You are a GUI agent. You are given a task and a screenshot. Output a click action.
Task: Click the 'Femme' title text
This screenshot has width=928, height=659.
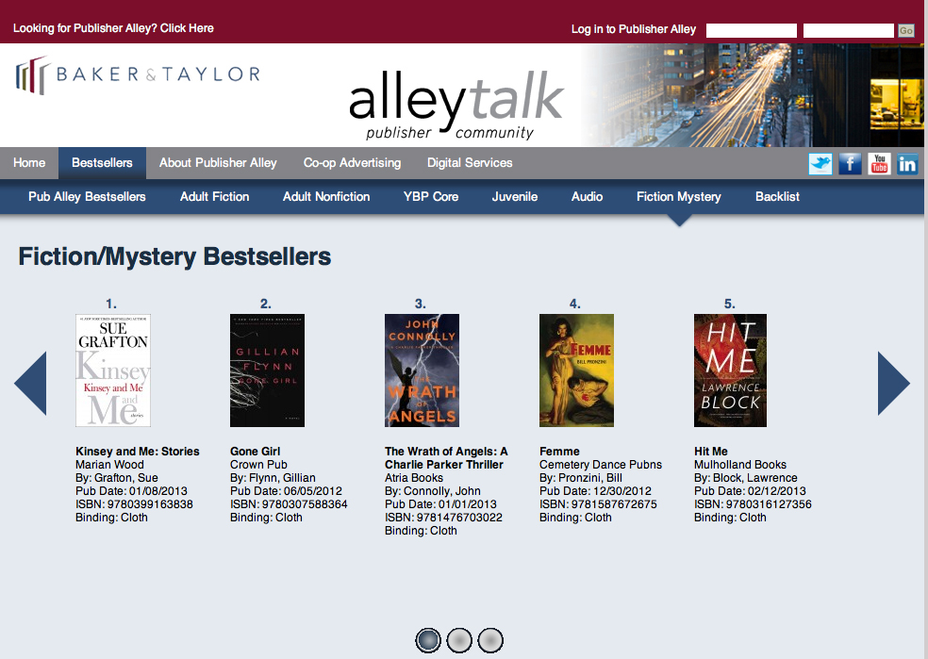point(559,452)
